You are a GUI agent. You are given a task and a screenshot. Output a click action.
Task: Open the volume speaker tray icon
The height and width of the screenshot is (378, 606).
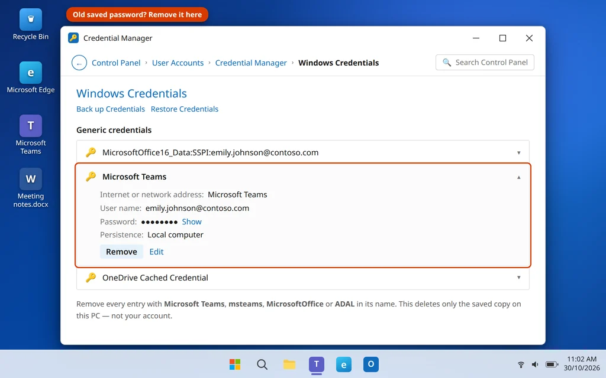click(x=535, y=364)
